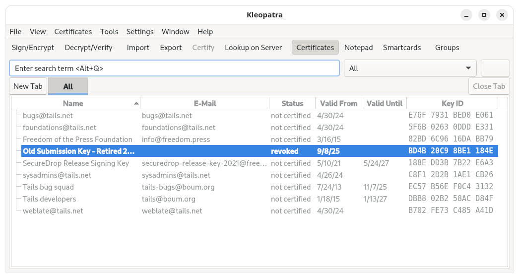Screen dimensions: 519x278
Task: Select the All tab
Action: (x=68, y=86)
